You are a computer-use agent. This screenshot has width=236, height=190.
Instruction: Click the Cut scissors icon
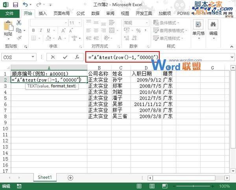(x=19, y=22)
